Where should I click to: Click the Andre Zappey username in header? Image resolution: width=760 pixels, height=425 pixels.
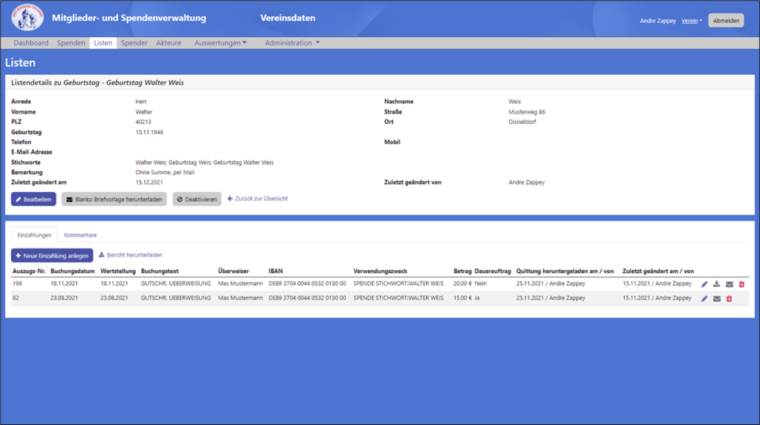658,21
